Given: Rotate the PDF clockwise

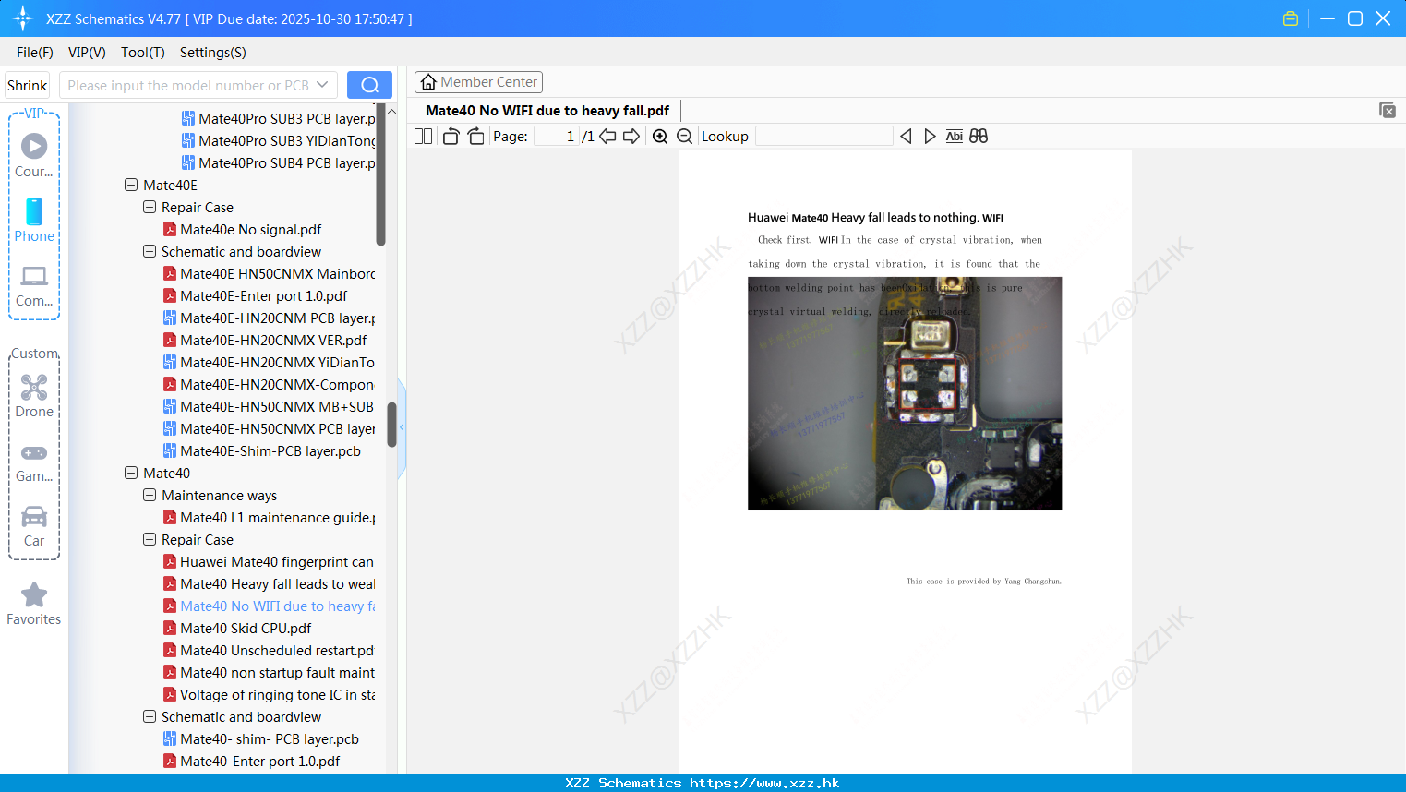Looking at the screenshot, I should pos(475,137).
